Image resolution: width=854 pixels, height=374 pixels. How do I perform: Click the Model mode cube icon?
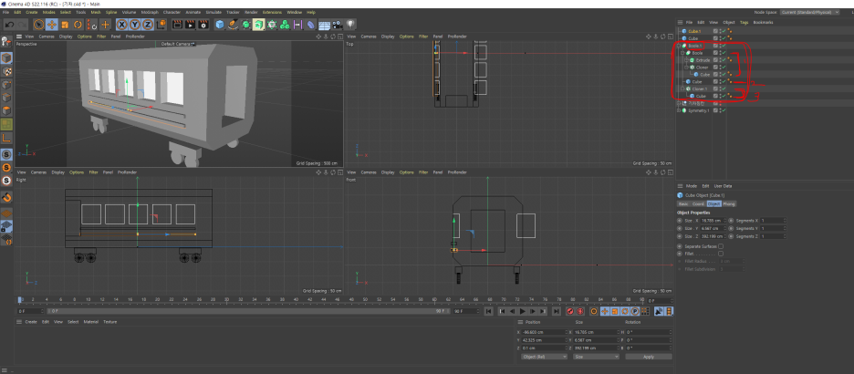click(x=6, y=57)
